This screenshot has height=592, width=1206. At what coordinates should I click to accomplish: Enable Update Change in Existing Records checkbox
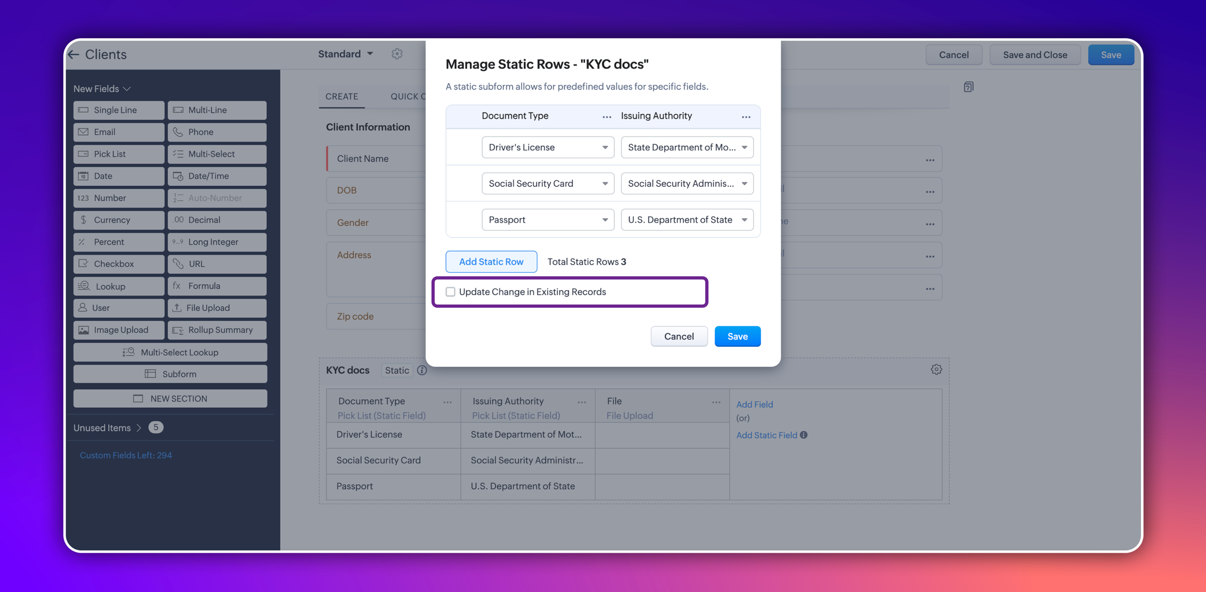click(x=451, y=292)
